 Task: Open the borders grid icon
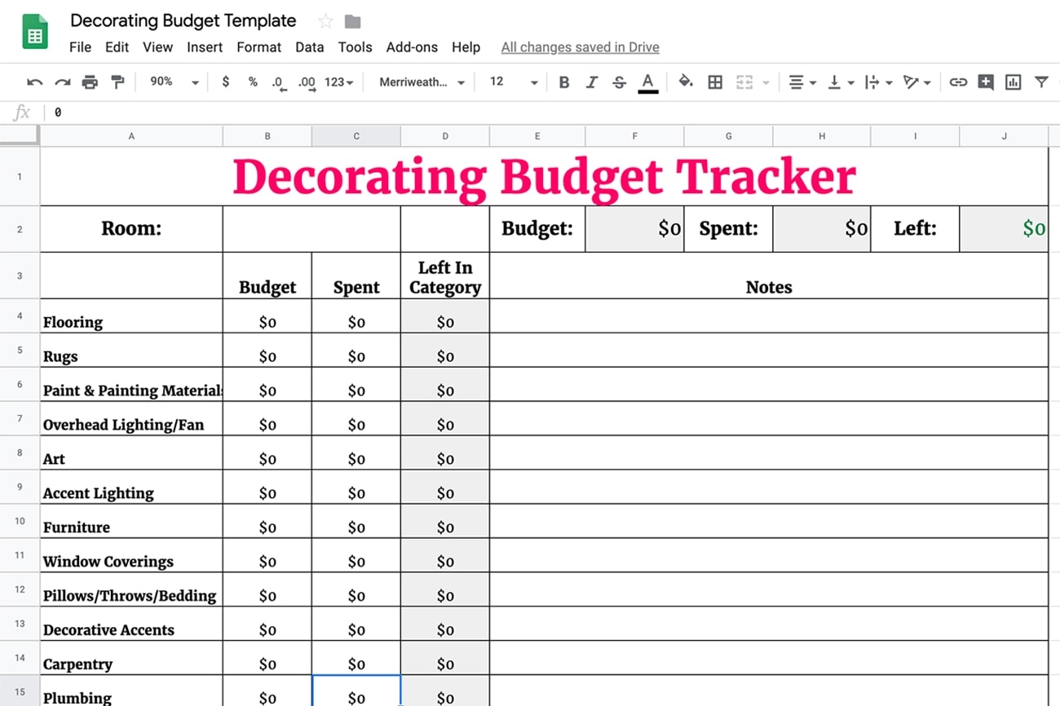(715, 82)
